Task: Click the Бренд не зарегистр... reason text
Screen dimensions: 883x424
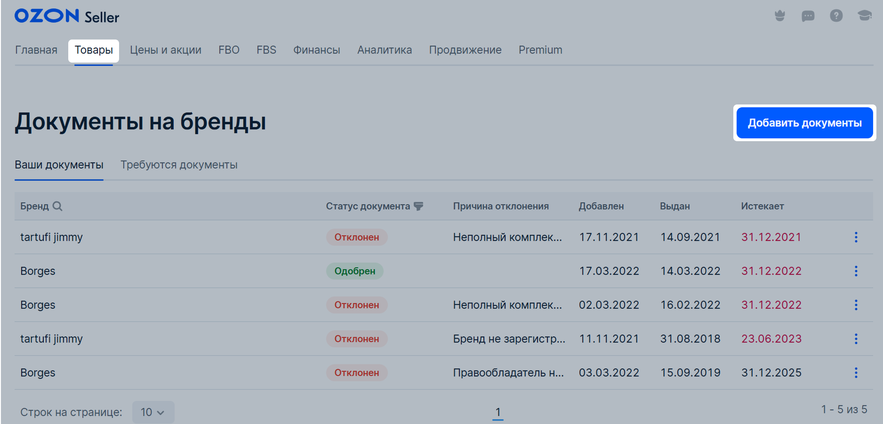Action: click(509, 339)
